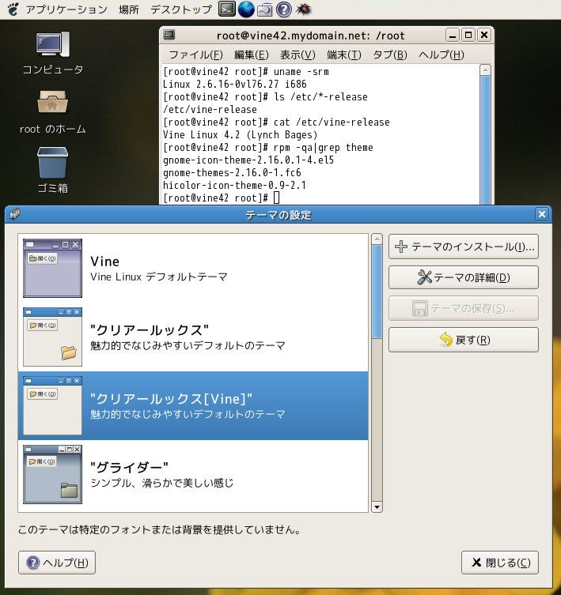The height and width of the screenshot is (595, 561).
Task: Click "このテーマは特定のフォント..." status text
Action: pyautogui.click(x=159, y=529)
